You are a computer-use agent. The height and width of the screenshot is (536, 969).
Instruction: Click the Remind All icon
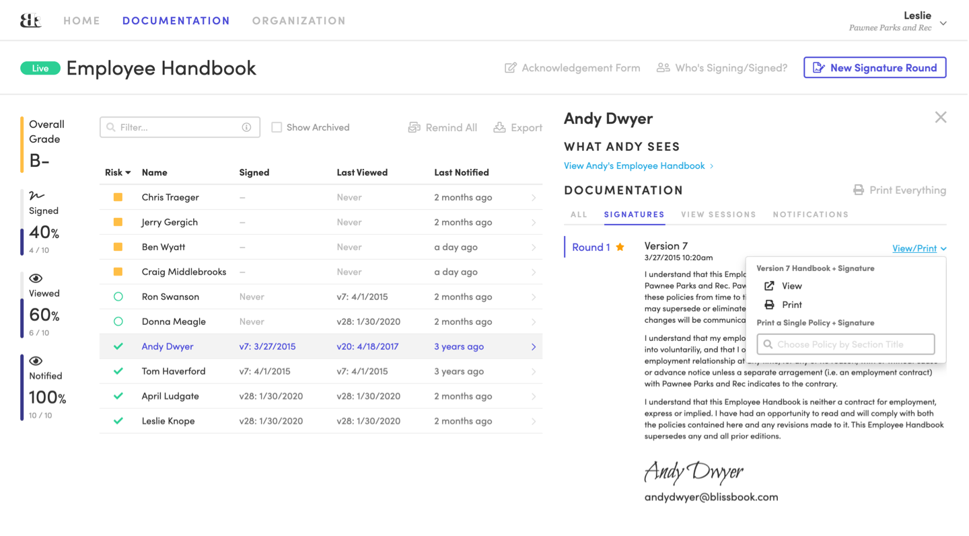point(415,128)
